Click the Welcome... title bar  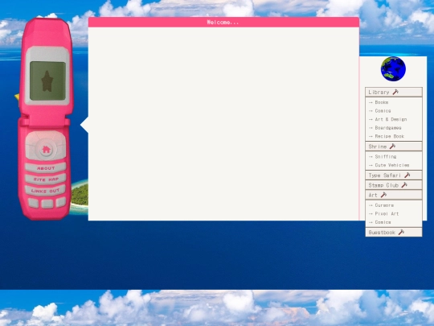click(223, 23)
